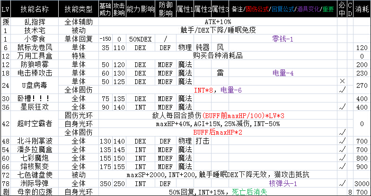
Task: Click the 基础威力 column header
Action: 105,9
